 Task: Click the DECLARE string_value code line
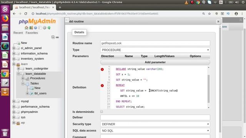(140, 69)
